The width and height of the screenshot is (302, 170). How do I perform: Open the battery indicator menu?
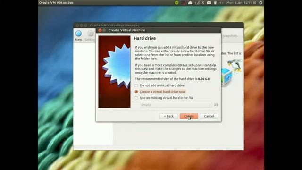(x=215, y=3)
